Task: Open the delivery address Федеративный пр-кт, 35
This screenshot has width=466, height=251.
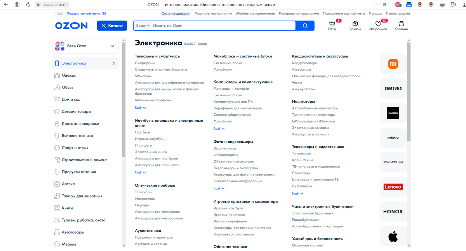Action: click(86, 14)
